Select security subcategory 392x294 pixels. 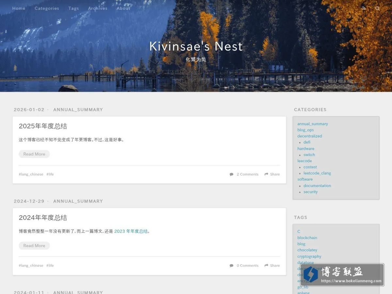tap(310, 192)
